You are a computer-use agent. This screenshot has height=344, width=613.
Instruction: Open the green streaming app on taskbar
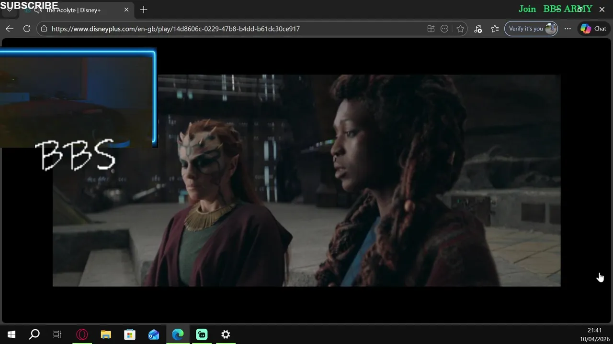coord(202,334)
